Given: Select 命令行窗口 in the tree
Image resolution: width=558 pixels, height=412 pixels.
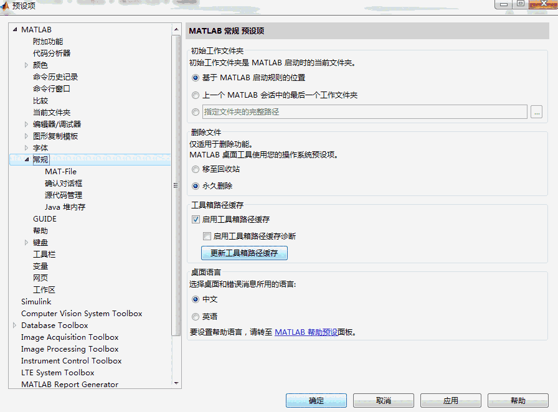Looking at the screenshot, I should (52, 88).
